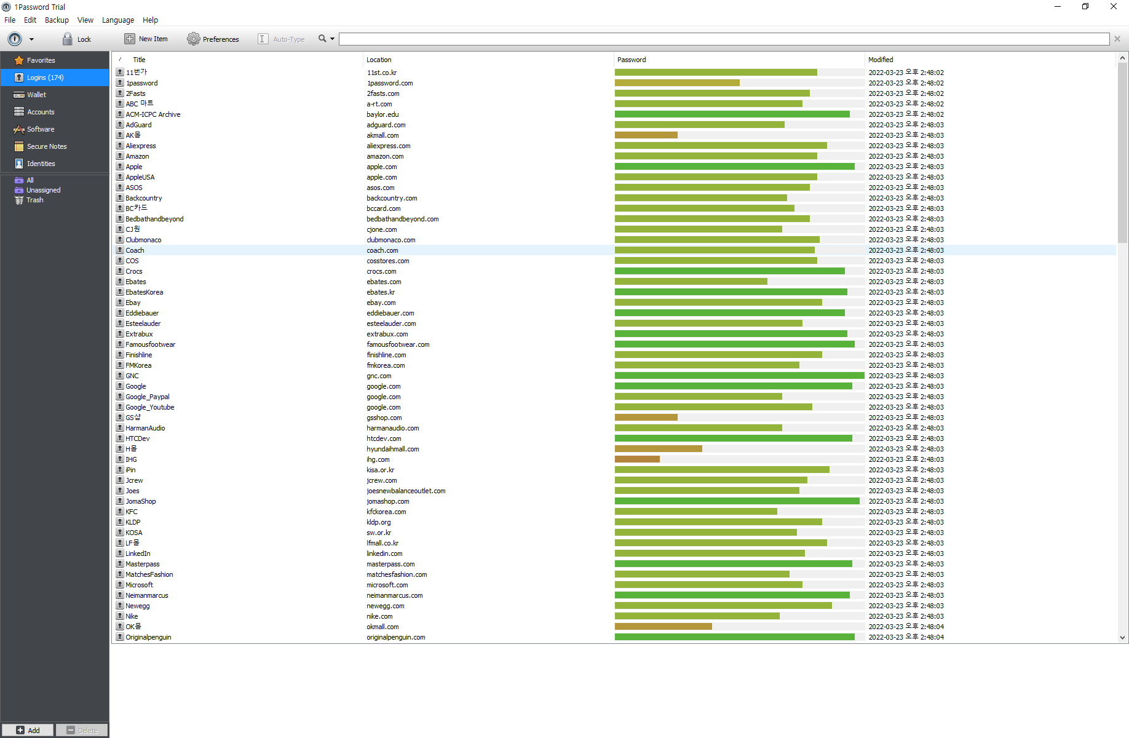Click the login icon beside Microsoft
Screen dimensions: 1129x738
(x=120, y=585)
